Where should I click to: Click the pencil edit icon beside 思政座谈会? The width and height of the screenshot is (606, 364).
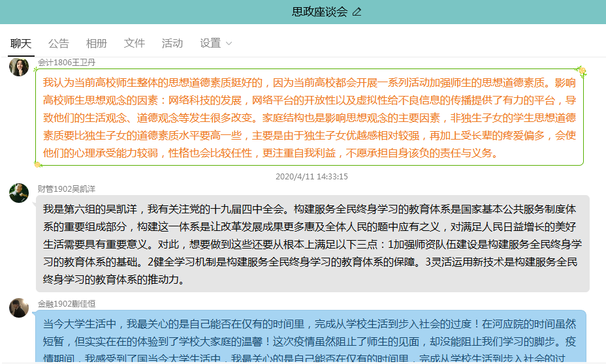(x=357, y=12)
